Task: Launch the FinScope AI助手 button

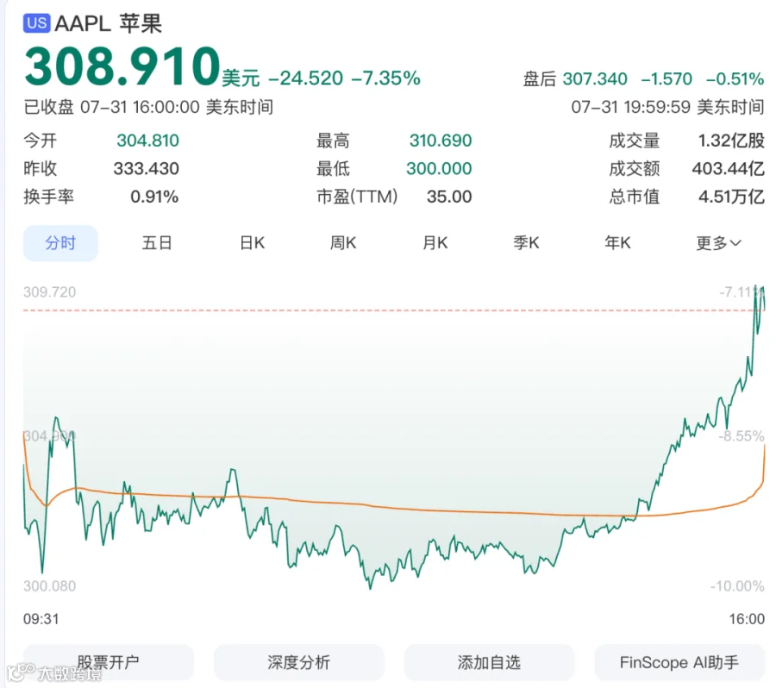Action: (x=679, y=662)
